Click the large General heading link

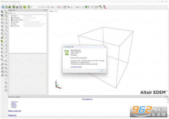(x=12, y=115)
